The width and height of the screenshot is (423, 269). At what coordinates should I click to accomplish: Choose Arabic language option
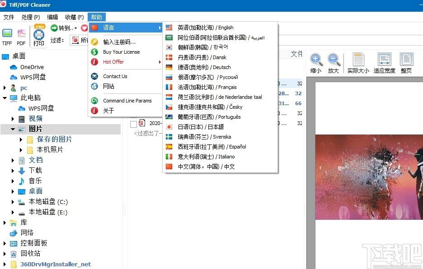click(x=220, y=37)
